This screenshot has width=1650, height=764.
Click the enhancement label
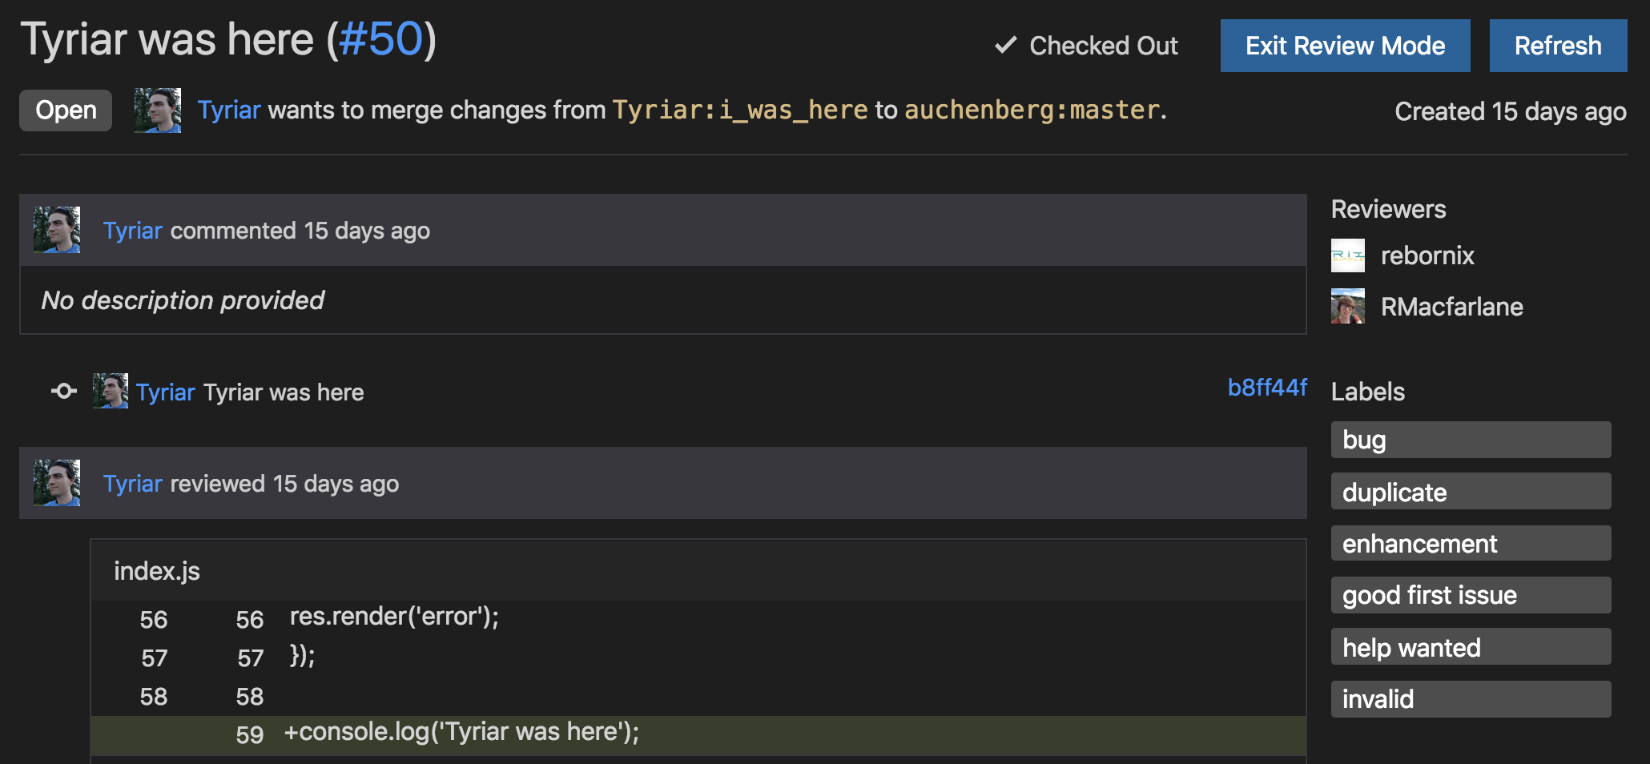(x=1471, y=543)
